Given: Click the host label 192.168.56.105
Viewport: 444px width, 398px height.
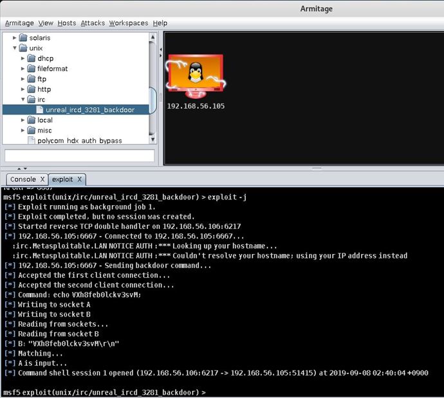Looking at the screenshot, I should 196,106.
